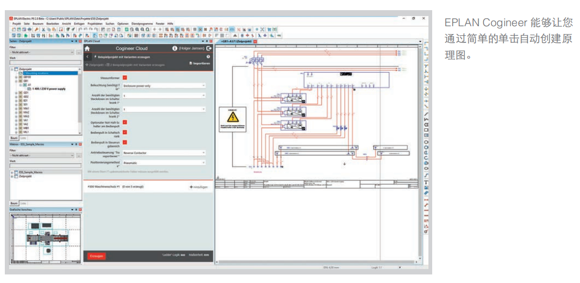The image size is (580, 283).
Task: Select the =GB1+A1/1 (Zielprojekt) document tab
Action: pos(236,41)
